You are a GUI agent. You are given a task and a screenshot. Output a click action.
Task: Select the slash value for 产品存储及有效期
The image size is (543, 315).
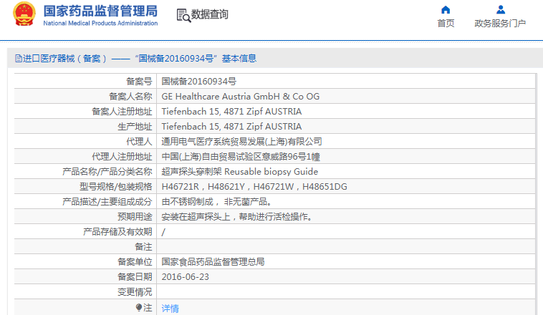tap(163, 232)
